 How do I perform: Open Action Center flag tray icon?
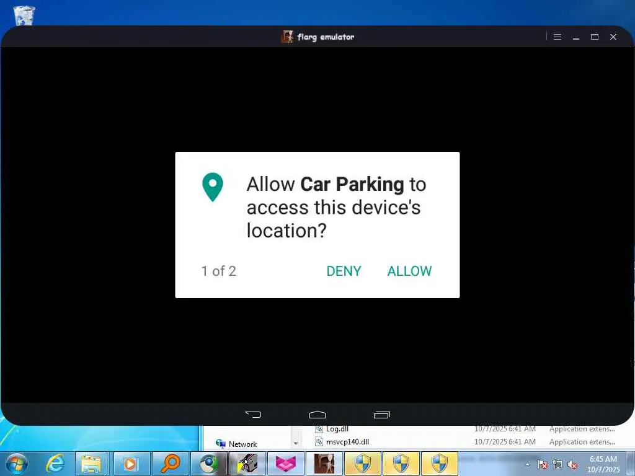(543, 465)
